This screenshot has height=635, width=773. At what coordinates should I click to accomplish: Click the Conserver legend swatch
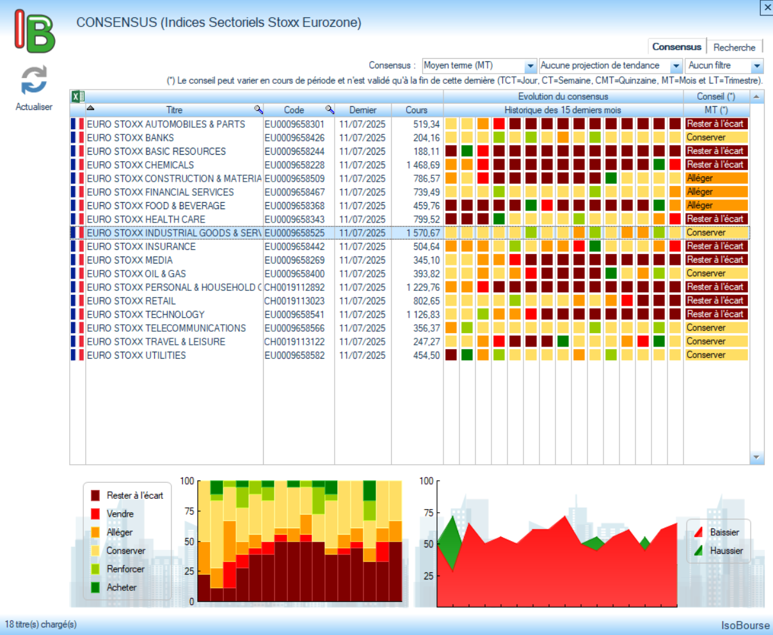point(95,551)
